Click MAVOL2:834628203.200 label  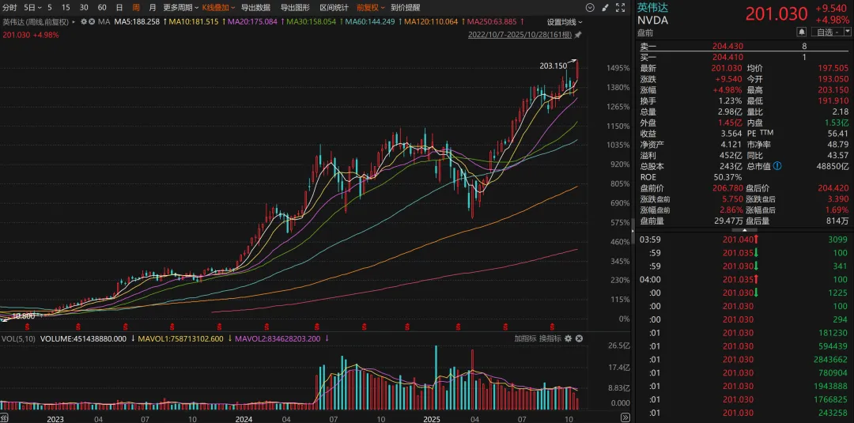click(x=279, y=338)
